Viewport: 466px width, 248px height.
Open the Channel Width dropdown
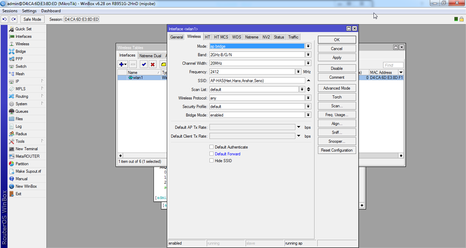click(x=308, y=63)
